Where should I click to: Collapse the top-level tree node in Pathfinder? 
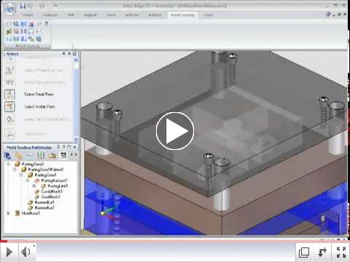8,164
